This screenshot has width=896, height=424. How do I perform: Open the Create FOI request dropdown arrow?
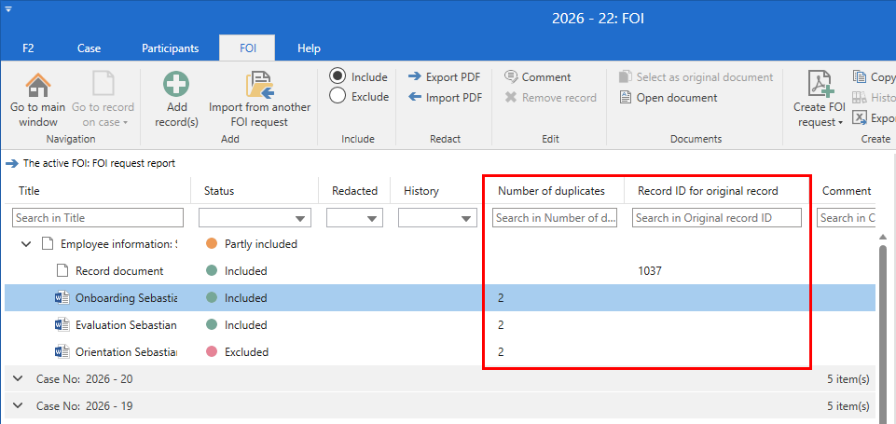(x=839, y=123)
